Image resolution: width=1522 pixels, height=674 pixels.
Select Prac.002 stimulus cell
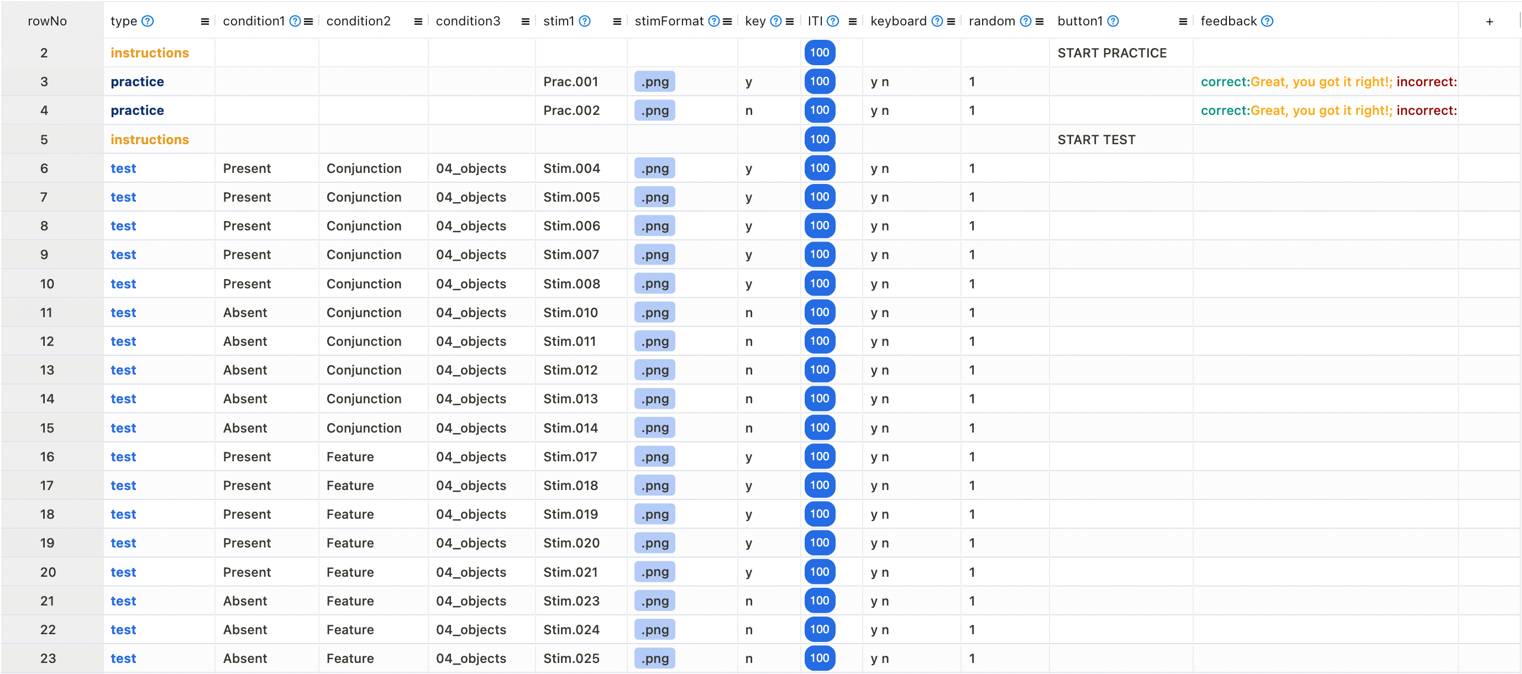pyautogui.click(x=581, y=110)
